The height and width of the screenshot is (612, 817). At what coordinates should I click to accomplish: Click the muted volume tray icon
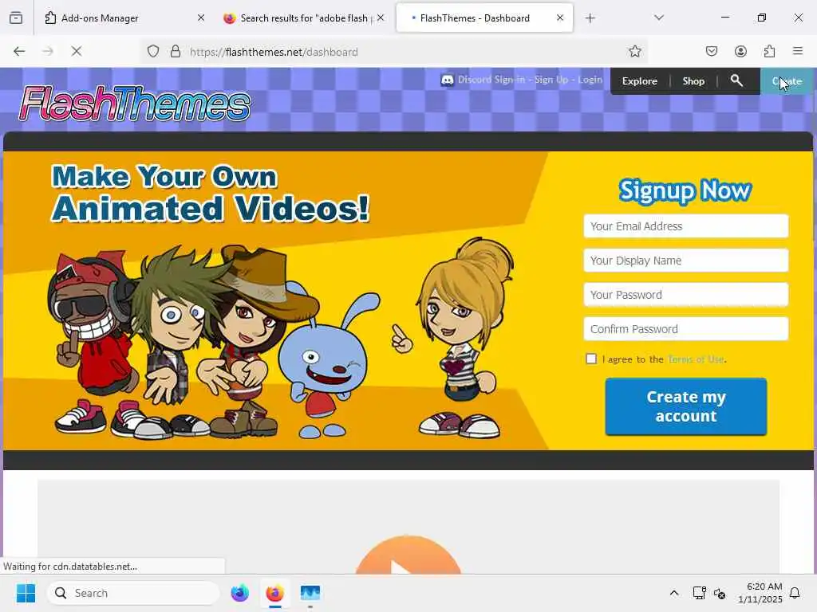[x=720, y=593]
